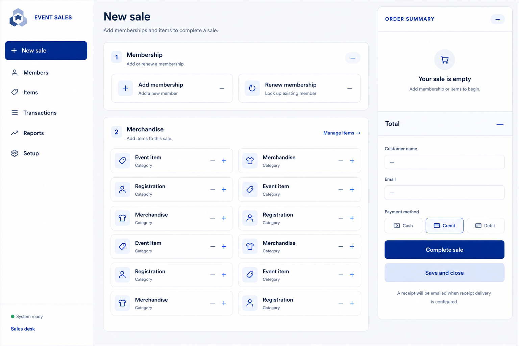The width and height of the screenshot is (519, 346).
Task: Click the receipt delivery note text
Action: (x=444, y=297)
